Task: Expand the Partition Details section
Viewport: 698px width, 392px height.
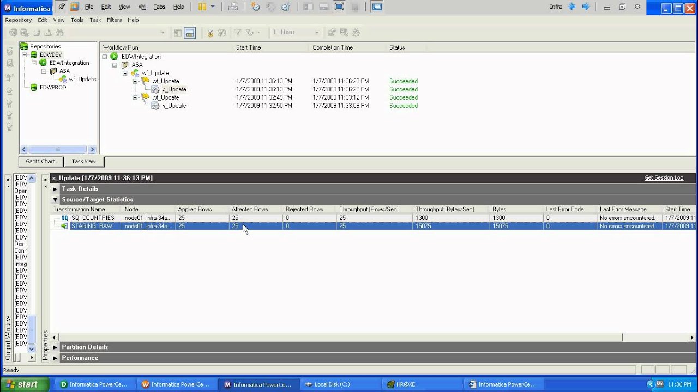Action: tap(55, 347)
